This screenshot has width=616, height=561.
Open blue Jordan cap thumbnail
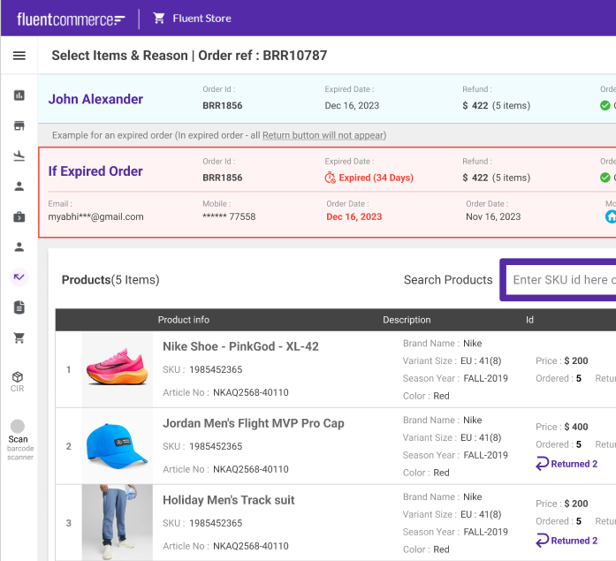click(117, 446)
